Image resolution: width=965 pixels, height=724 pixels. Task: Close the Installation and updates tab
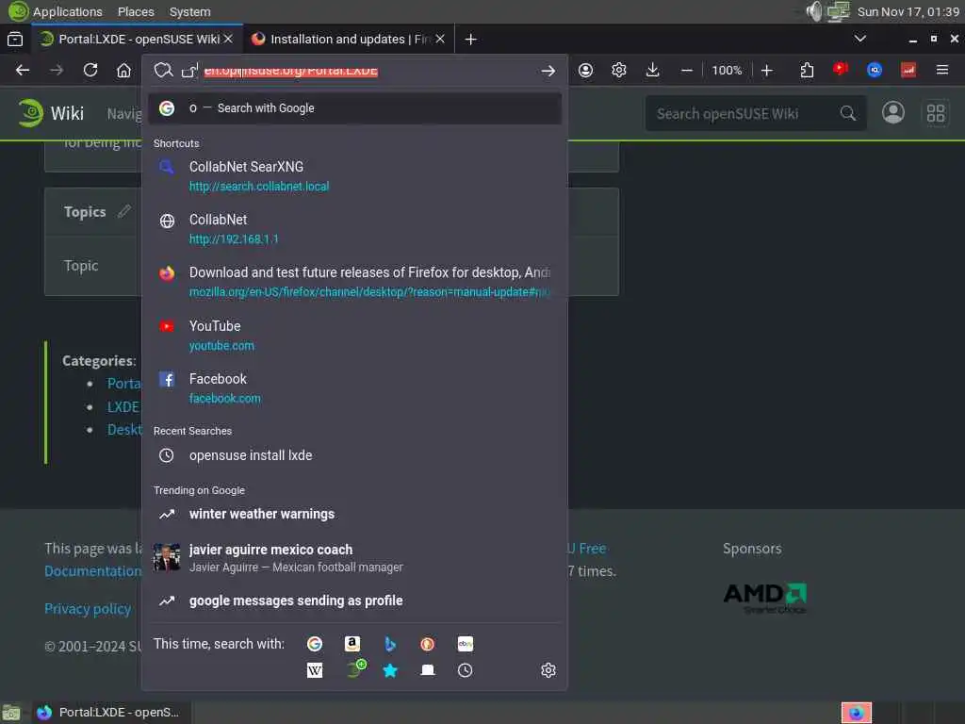pos(440,39)
